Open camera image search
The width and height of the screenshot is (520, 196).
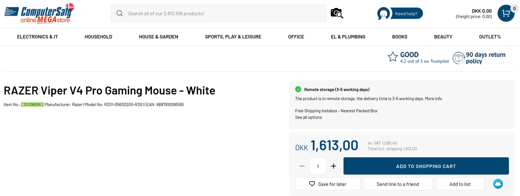(x=337, y=13)
